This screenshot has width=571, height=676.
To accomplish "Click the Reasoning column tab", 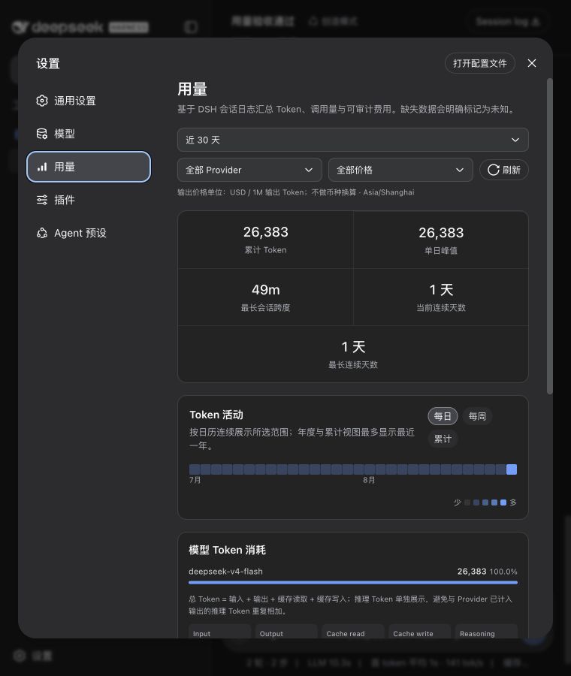I will click(x=486, y=632).
